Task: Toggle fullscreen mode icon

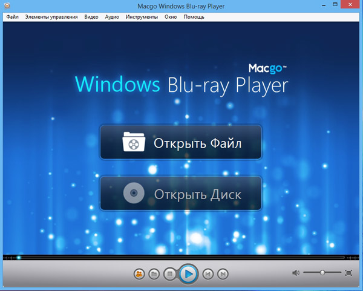Action: coord(348,273)
